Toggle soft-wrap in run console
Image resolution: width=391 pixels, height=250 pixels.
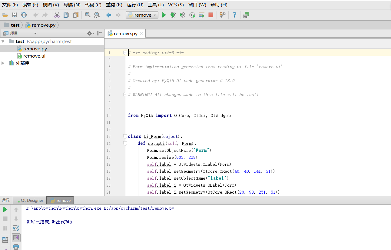pyautogui.click(x=16, y=228)
